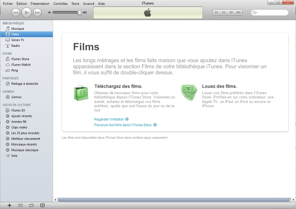This screenshot has height=209, width=296.
Task: Select Musique classique gear icon
Action: pyautogui.click(x=8, y=150)
